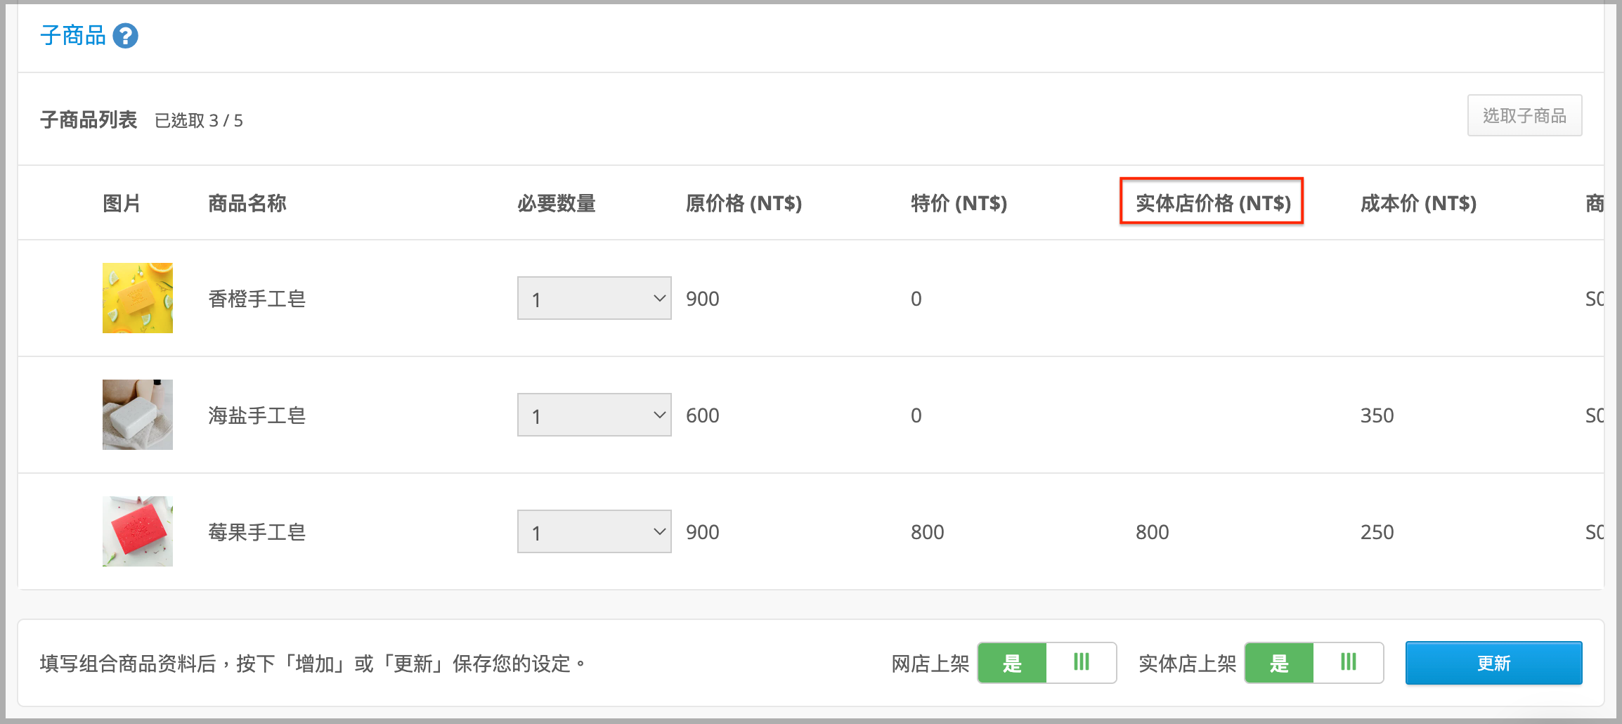1622x724 pixels.
Task: Toggle 实体店上架 on with green 是
Action: tap(1279, 663)
